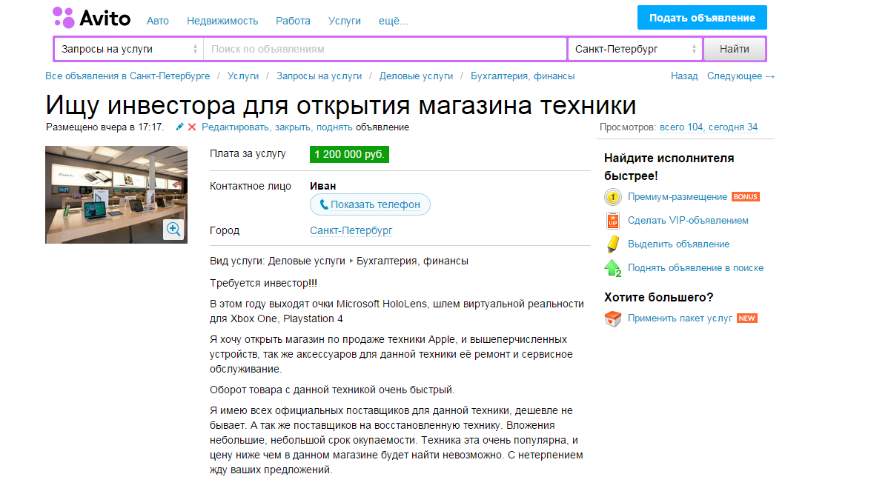
Task: Click "Показать телефон" button
Action: (x=370, y=204)
